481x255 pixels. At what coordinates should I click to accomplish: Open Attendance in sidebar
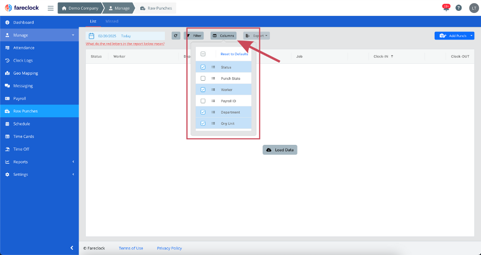(x=39, y=48)
